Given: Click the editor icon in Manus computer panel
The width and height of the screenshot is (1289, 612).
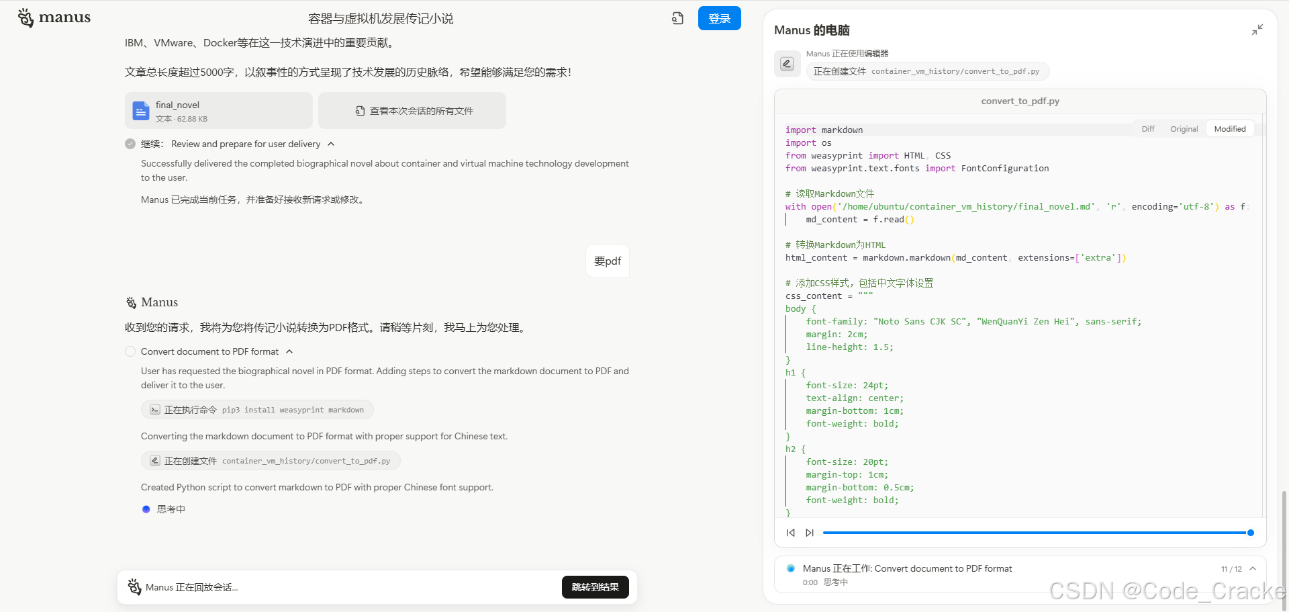Looking at the screenshot, I should (x=787, y=64).
